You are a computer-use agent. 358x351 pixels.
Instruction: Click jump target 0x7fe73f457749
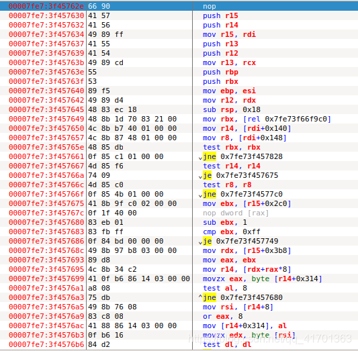tap(247, 241)
